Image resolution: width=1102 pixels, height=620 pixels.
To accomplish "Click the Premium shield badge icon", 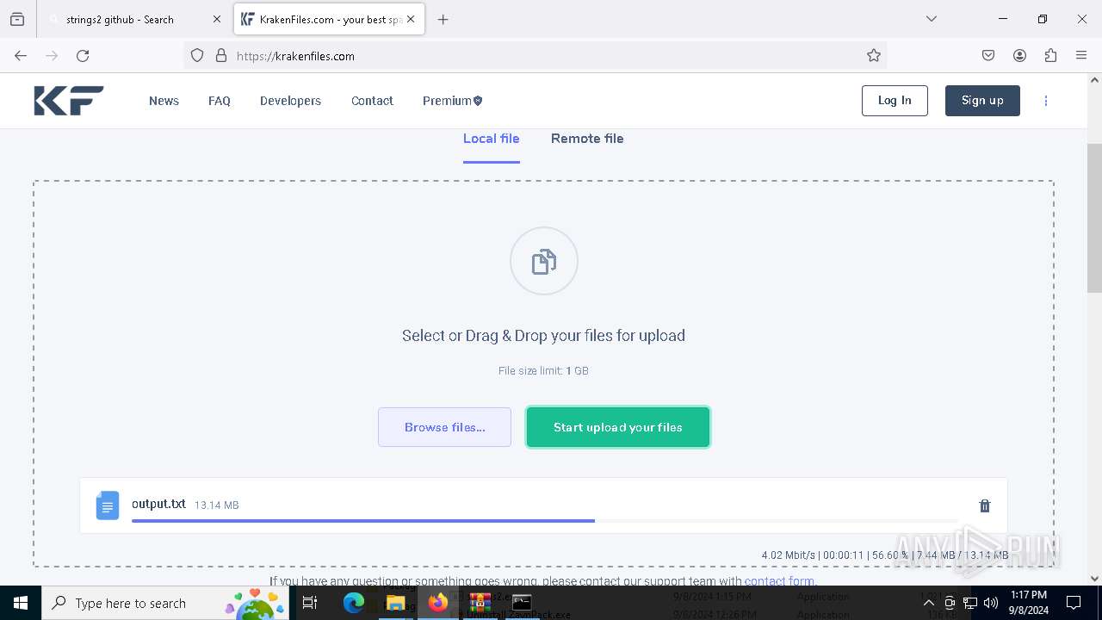I will pos(478,101).
